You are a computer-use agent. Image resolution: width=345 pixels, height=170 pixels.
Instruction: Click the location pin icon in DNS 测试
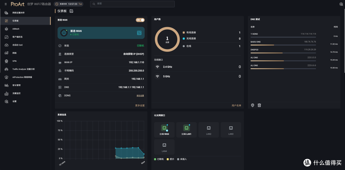[x=253, y=105]
